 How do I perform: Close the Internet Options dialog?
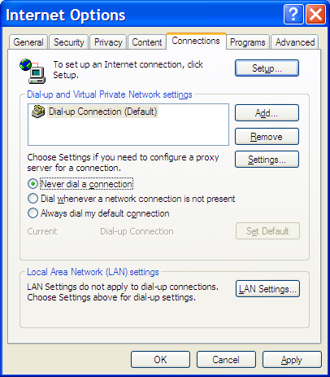click(315, 14)
